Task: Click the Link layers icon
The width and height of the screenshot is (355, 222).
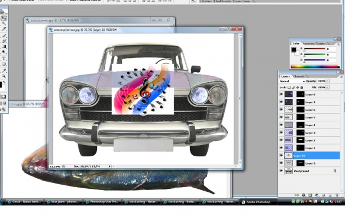Action: click(296, 195)
